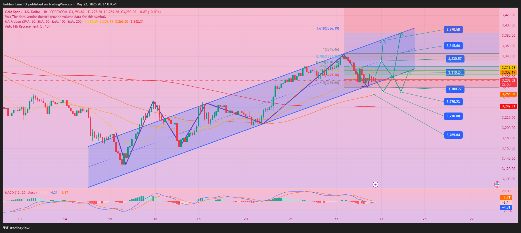Click the 3,100.00 price axis label
Image resolution: width=521 pixels, height=233 pixels.
point(509,179)
